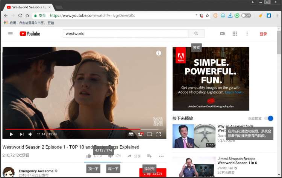Open more actions ellipsis below video
This screenshot has height=178, width=282.
[161, 156]
